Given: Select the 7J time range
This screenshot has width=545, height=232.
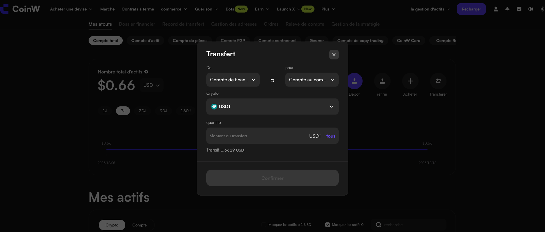Looking at the screenshot, I should pyautogui.click(x=123, y=111).
